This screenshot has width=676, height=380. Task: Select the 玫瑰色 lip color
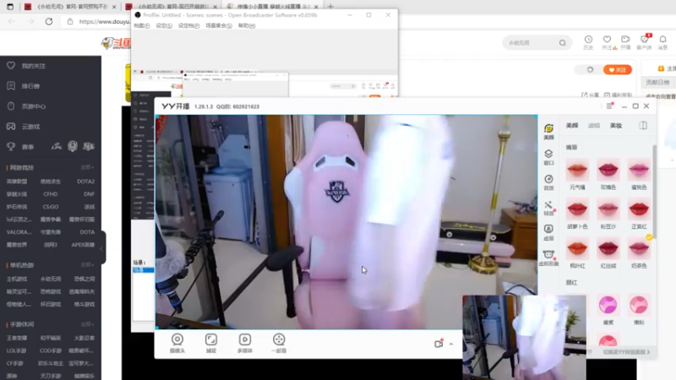[608, 170]
